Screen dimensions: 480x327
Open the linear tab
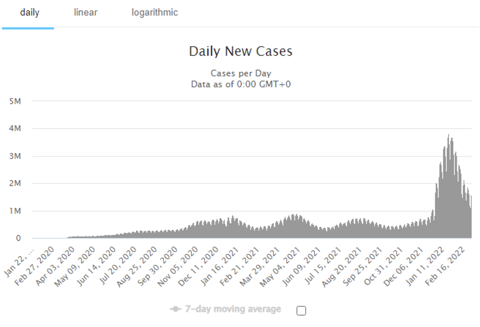coord(85,13)
